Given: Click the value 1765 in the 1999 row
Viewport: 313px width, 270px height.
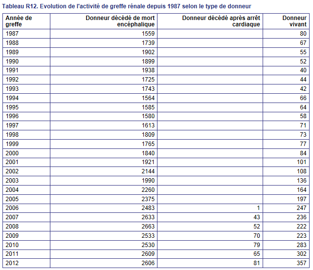Looking at the screenshot, I should [x=148, y=144].
